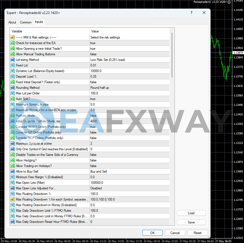This screenshot has height=243, width=244.
Task: Click the Cancel button
Action: 175,233
